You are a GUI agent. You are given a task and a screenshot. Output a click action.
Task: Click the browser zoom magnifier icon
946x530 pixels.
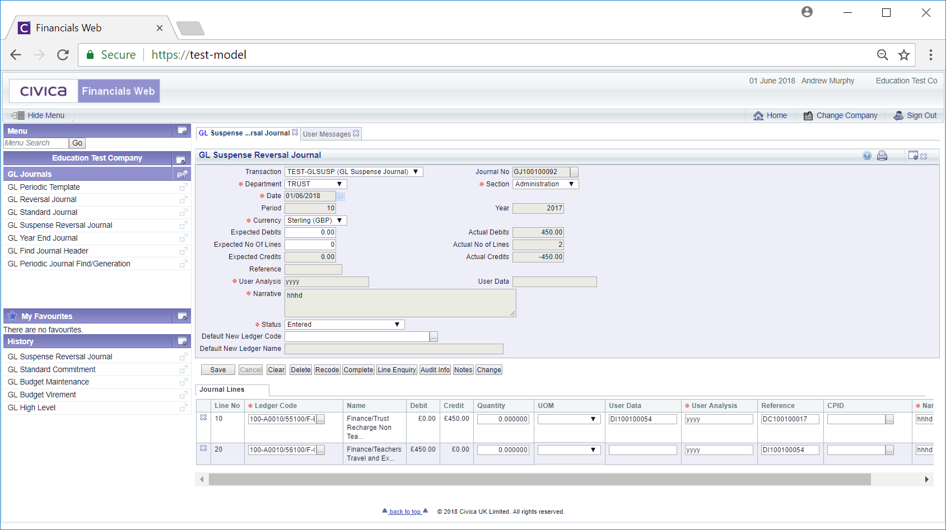click(883, 55)
